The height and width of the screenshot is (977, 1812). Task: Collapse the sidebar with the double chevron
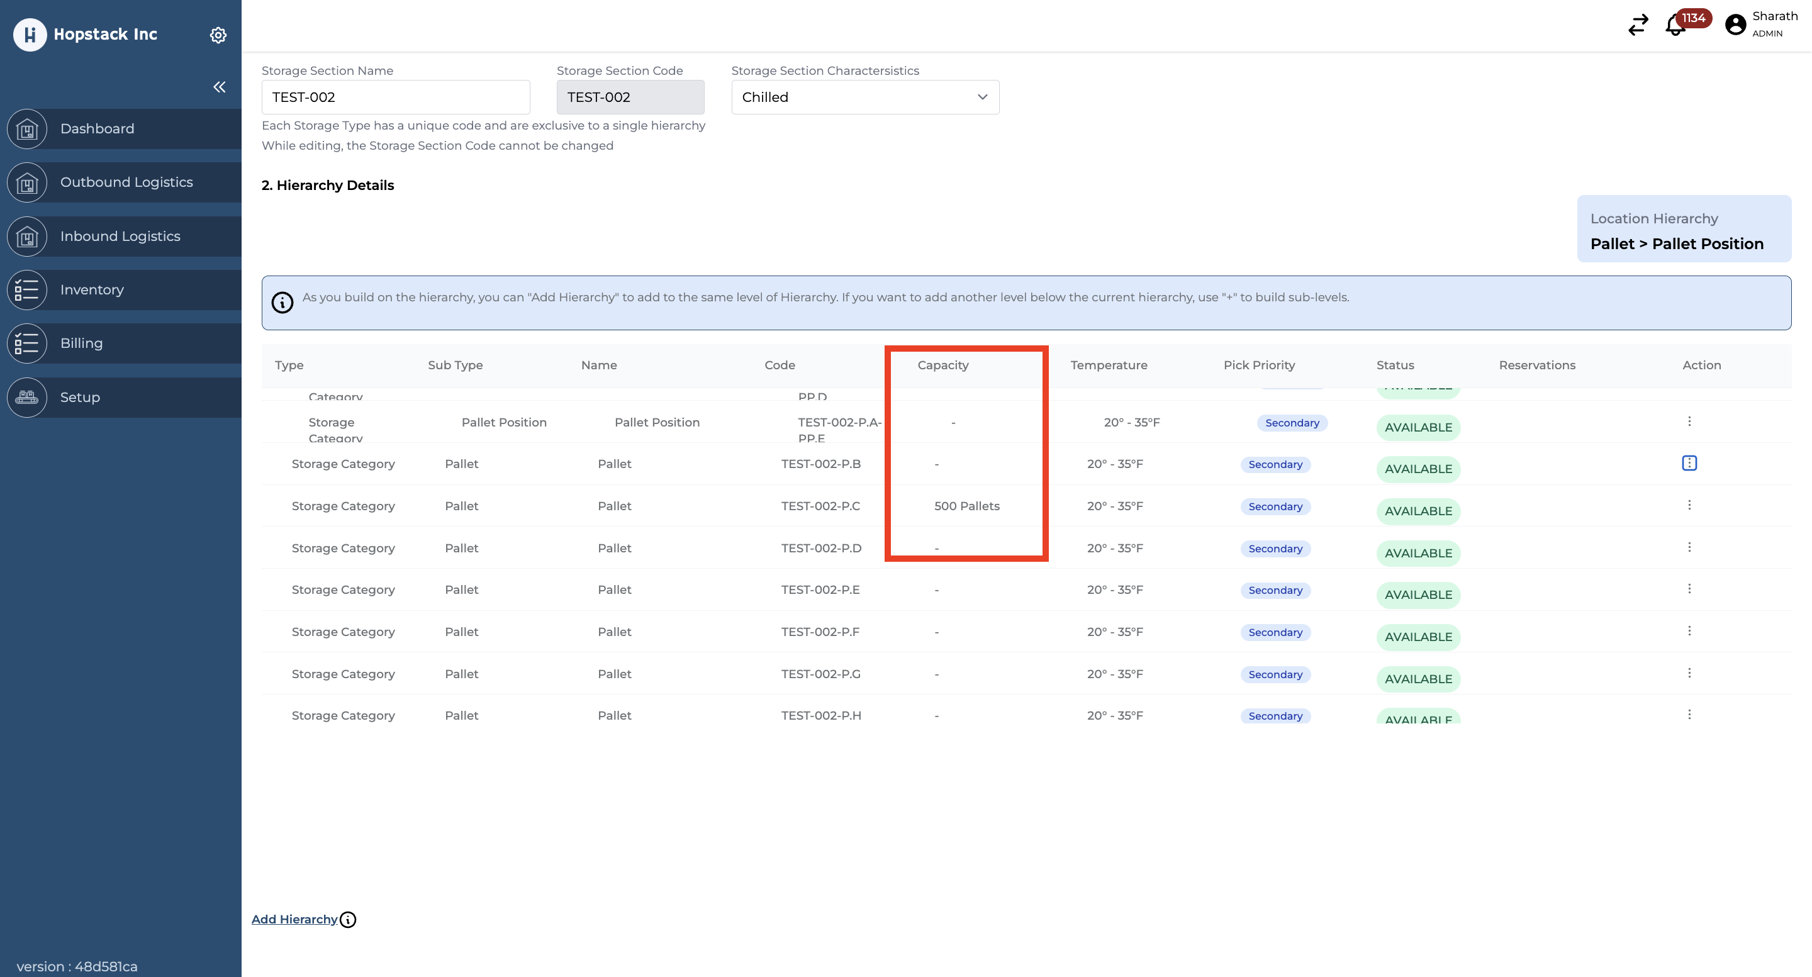pos(220,87)
